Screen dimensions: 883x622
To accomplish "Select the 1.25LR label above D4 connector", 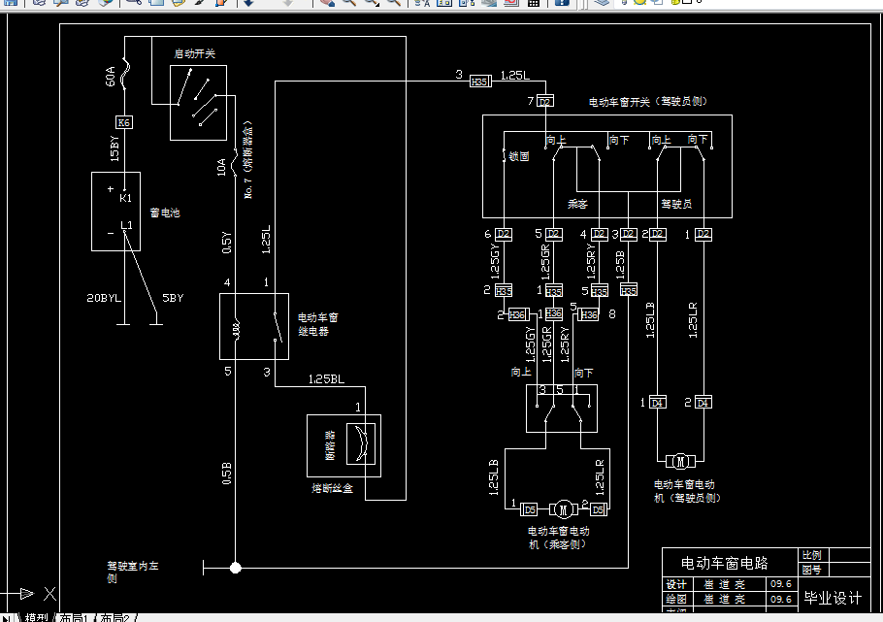I will point(693,320).
